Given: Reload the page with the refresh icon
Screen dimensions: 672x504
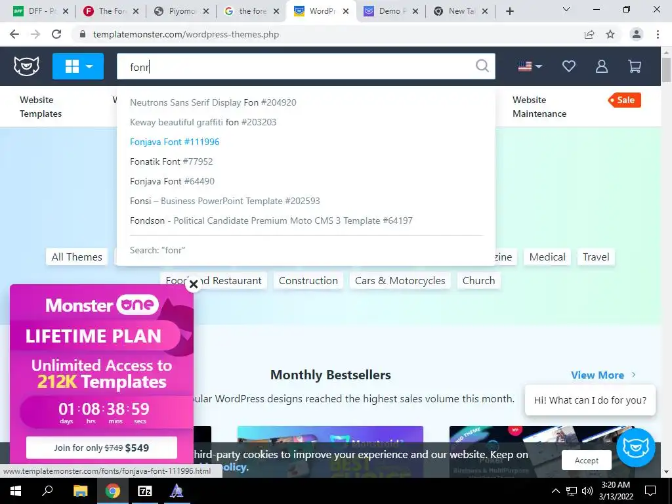Looking at the screenshot, I should click(56, 34).
